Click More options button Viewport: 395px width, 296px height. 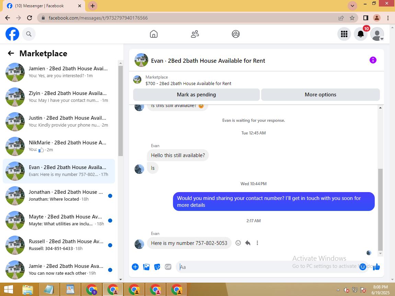[321, 95]
